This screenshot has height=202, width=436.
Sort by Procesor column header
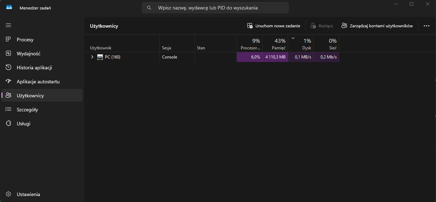[x=249, y=44]
